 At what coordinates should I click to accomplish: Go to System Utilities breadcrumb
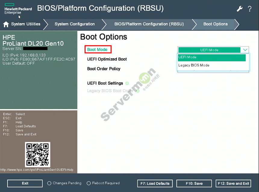point(26,24)
